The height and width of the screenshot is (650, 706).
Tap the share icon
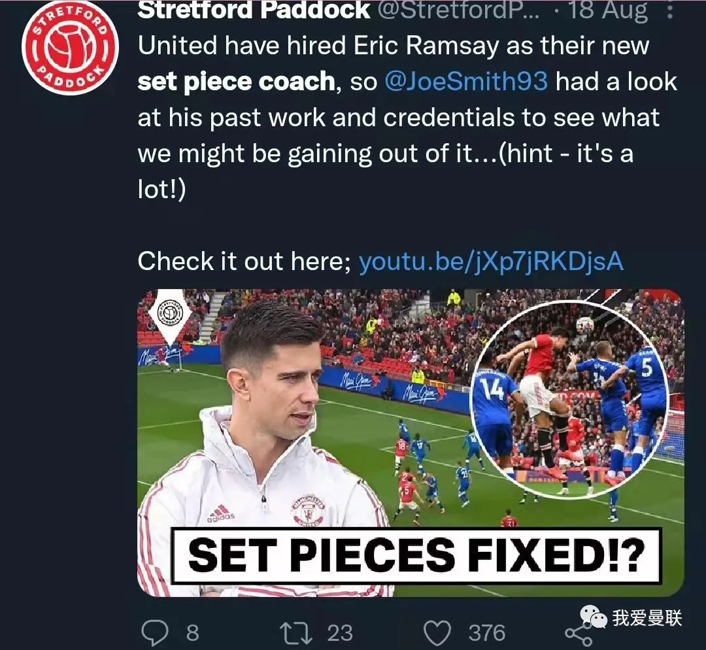[x=578, y=634]
